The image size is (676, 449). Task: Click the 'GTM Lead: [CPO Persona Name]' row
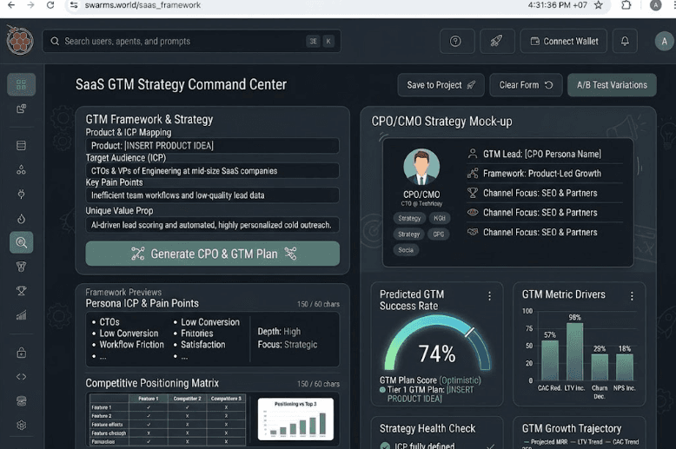pos(545,154)
